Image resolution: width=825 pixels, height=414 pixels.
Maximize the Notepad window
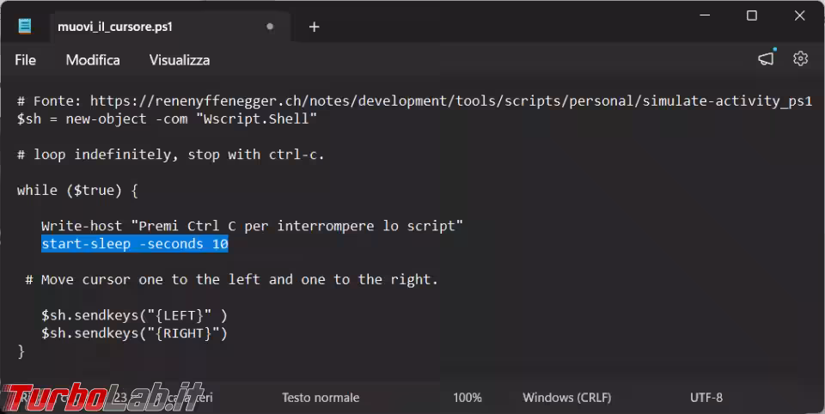point(752,15)
